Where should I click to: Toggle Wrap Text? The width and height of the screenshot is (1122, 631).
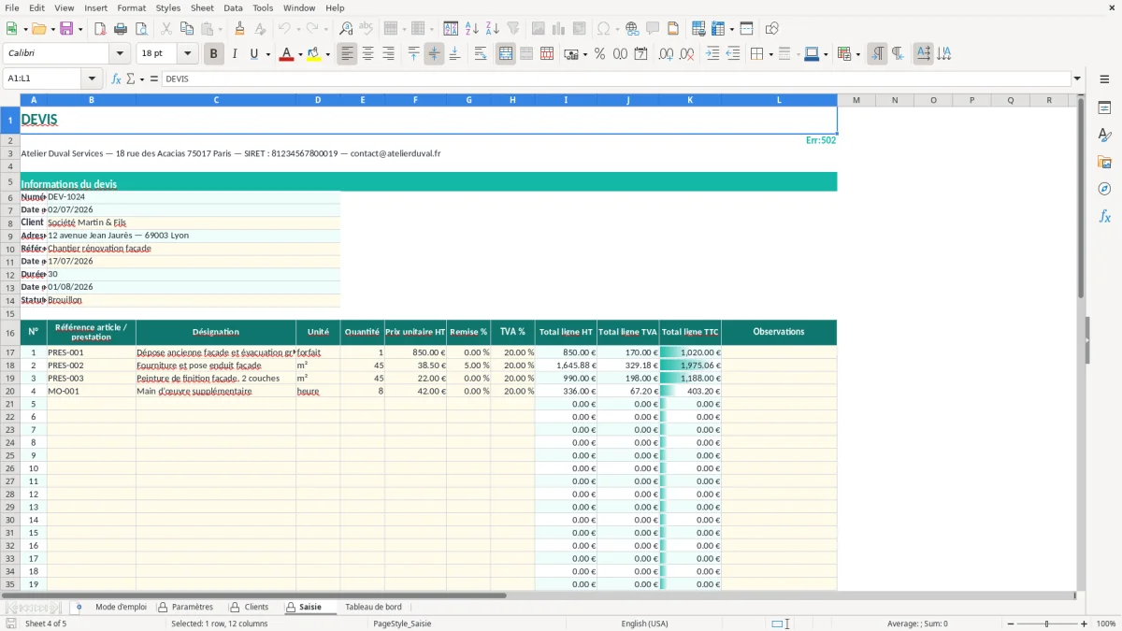point(481,54)
